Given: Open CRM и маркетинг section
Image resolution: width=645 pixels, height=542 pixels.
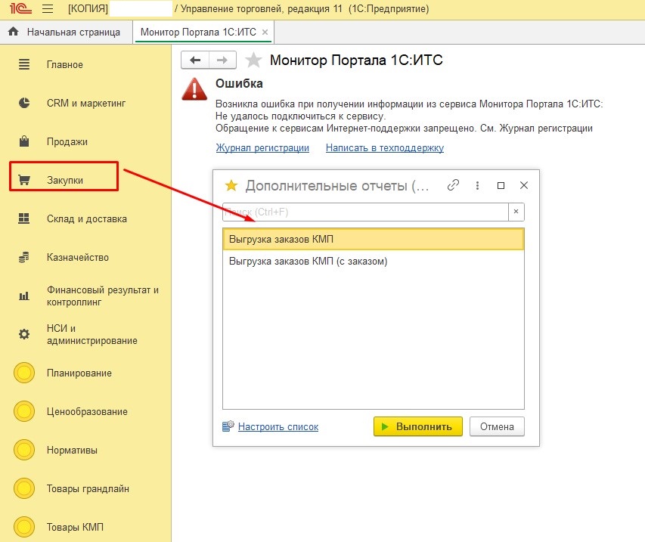Looking at the screenshot, I should pos(85,103).
